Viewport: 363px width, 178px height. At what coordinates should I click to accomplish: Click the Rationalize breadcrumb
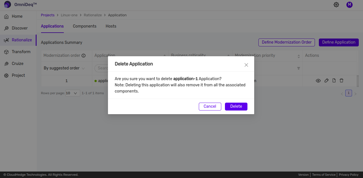(x=93, y=15)
